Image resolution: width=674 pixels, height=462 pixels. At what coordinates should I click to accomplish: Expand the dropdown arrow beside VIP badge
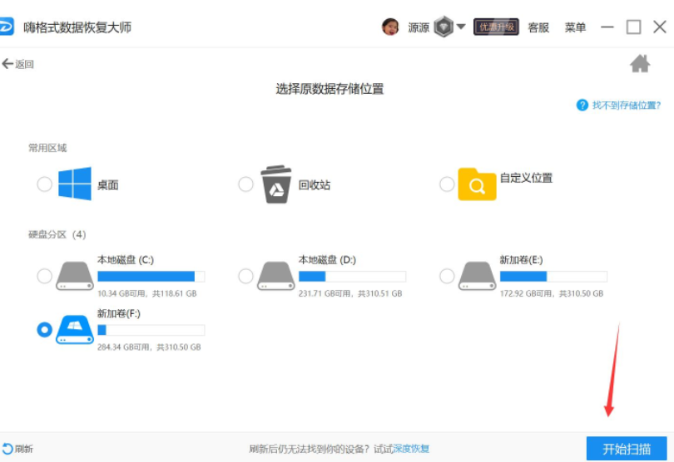point(461,27)
